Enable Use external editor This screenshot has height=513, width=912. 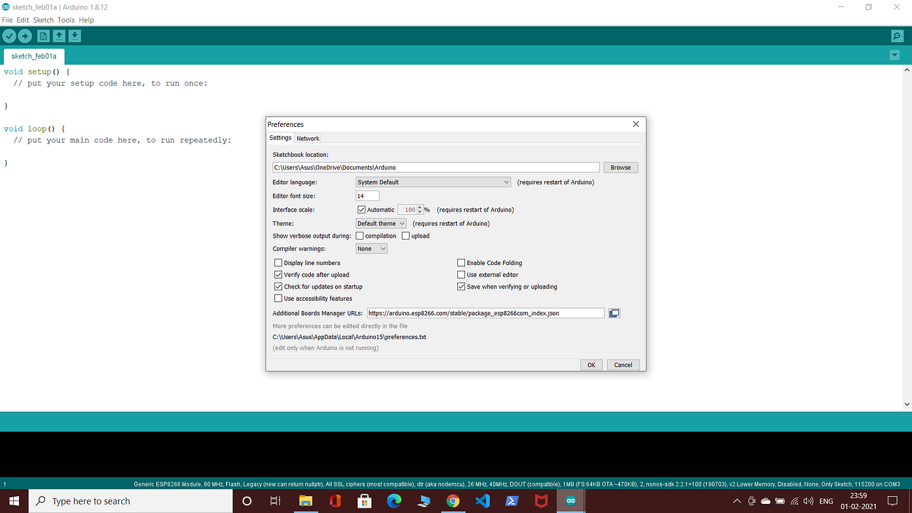click(x=461, y=275)
